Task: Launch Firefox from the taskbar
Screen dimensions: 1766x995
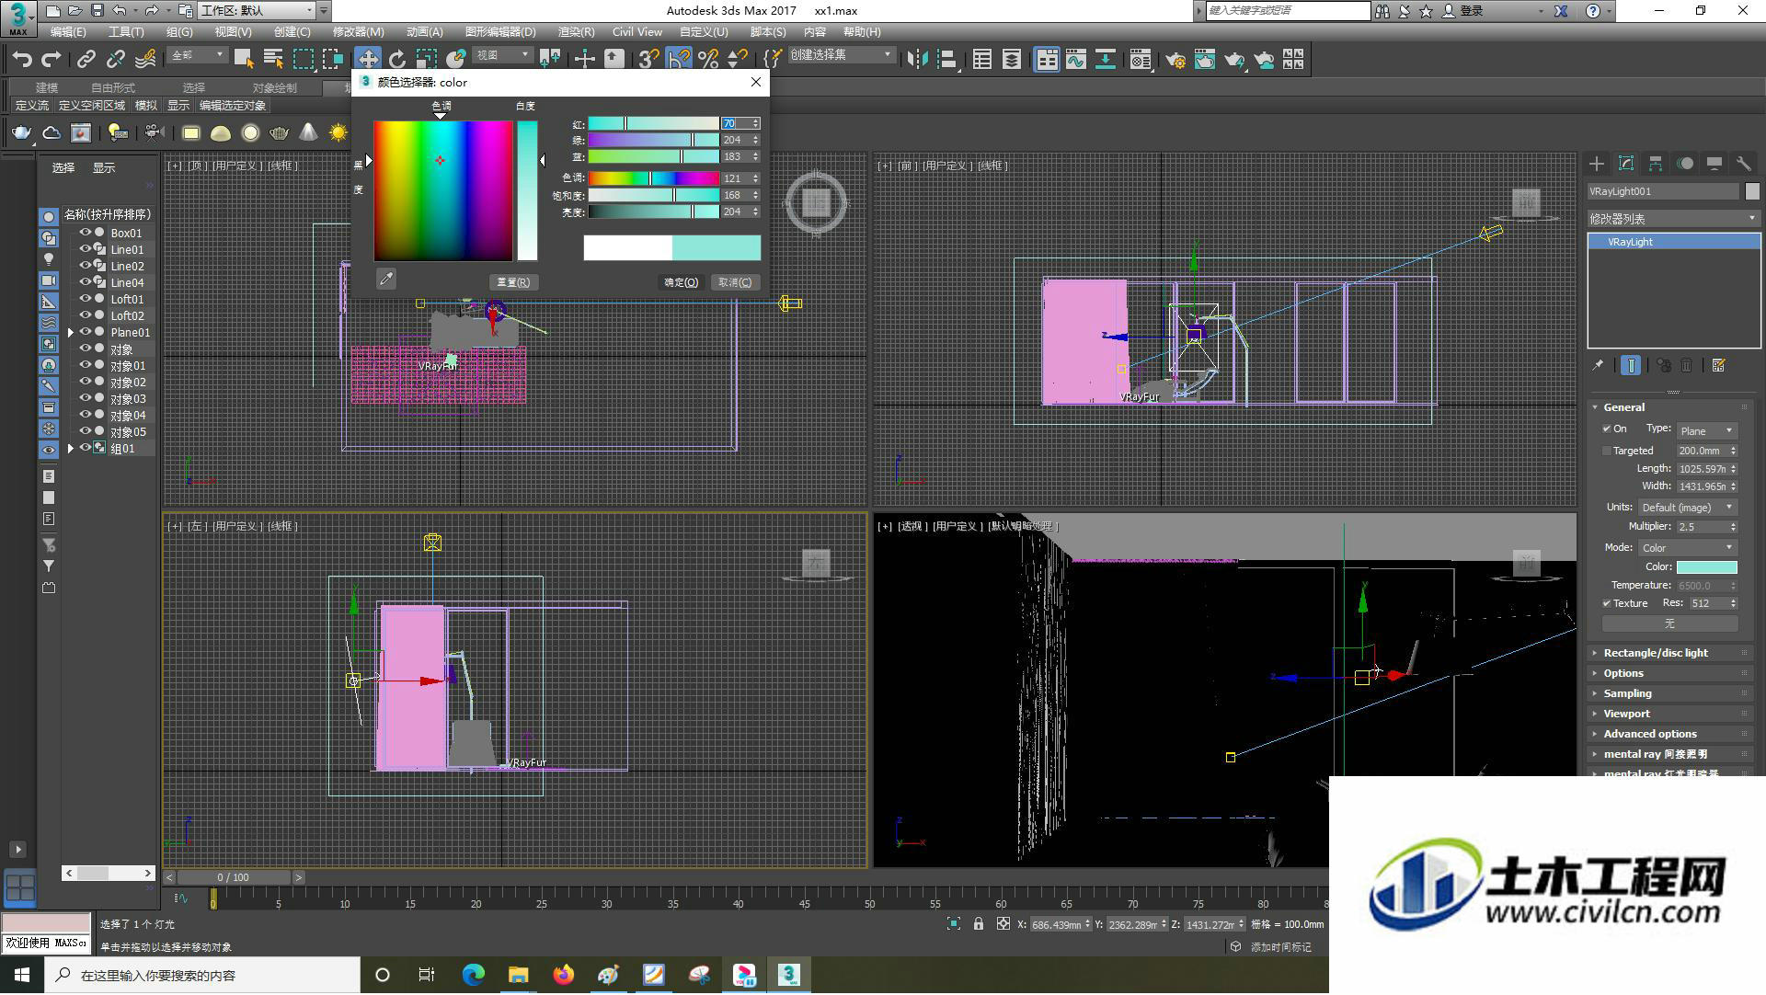Action: coord(563,975)
